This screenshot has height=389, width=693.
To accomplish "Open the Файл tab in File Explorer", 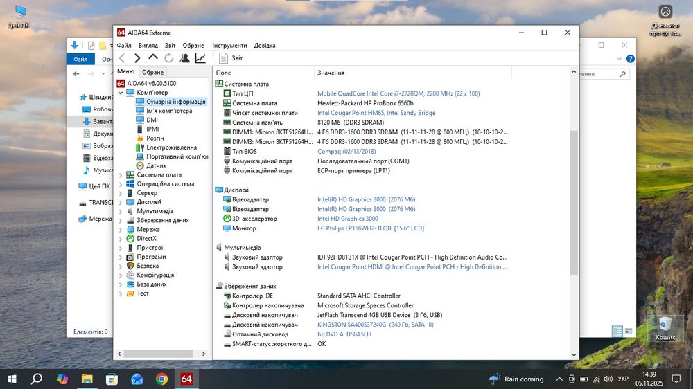I will pos(80,59).
